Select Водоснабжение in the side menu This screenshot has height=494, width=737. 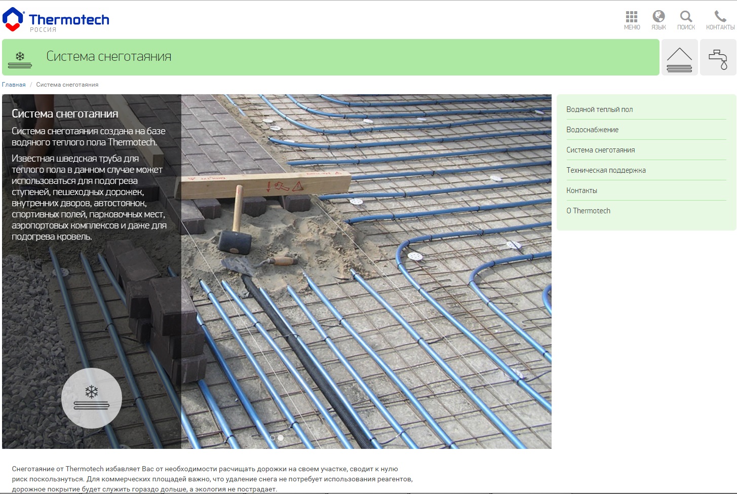(x=592, y=130)
